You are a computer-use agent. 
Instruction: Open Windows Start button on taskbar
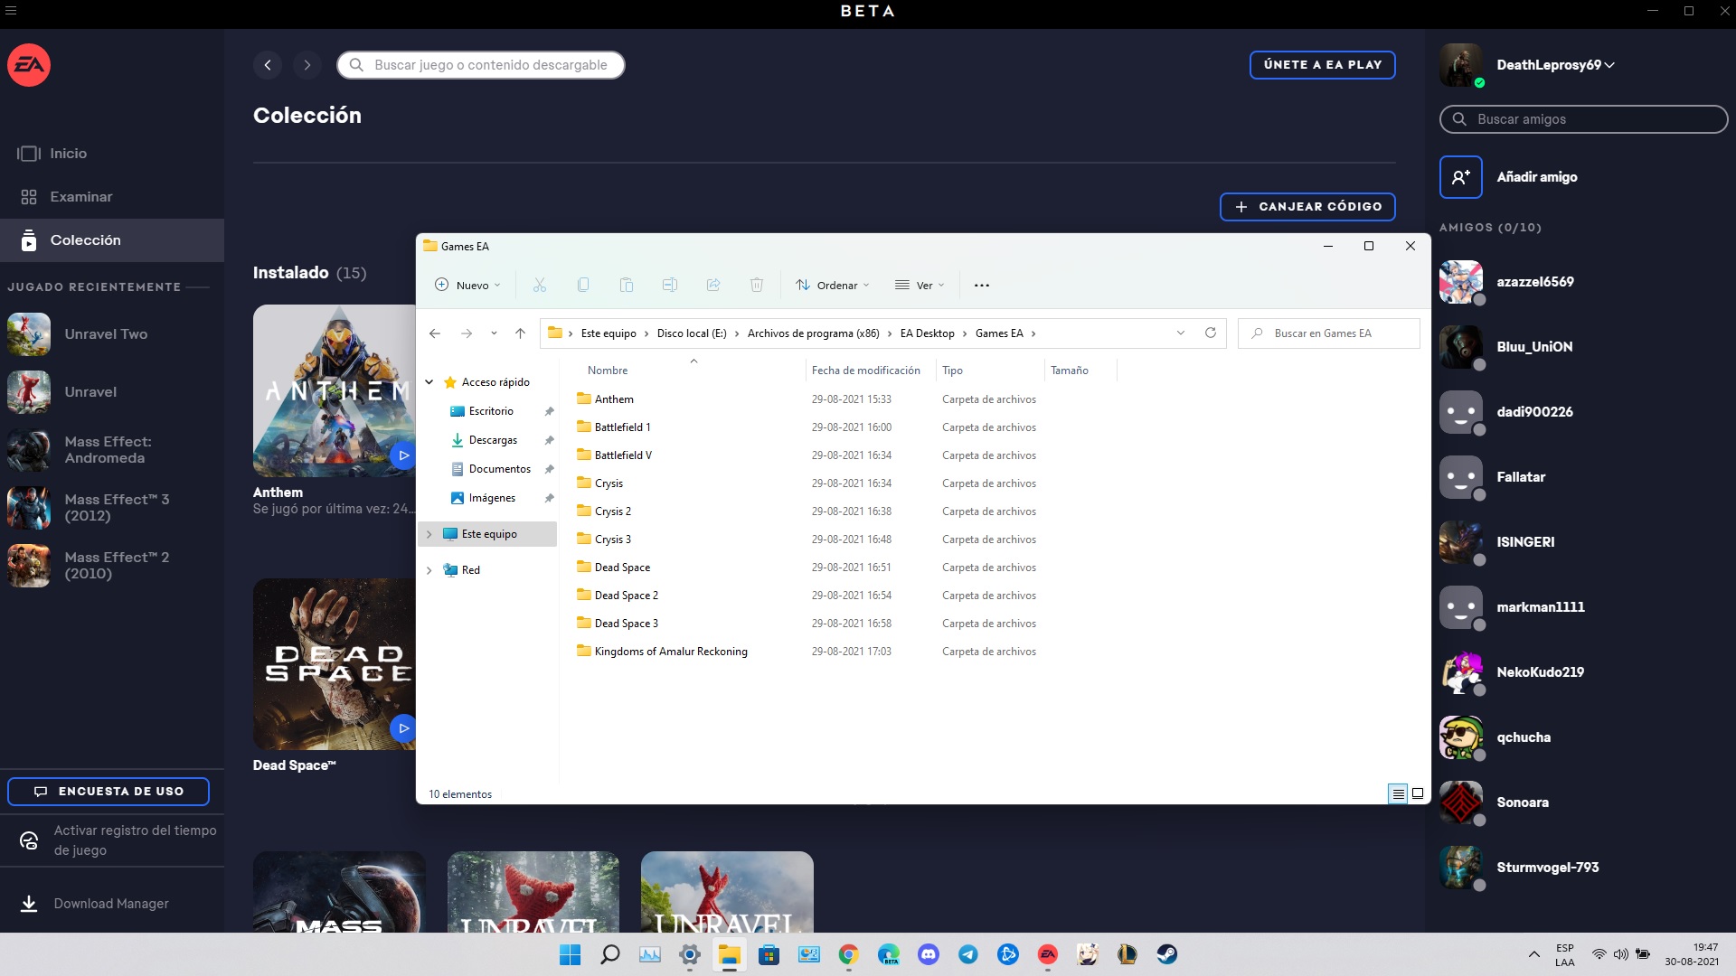click(x=571, y=954)
